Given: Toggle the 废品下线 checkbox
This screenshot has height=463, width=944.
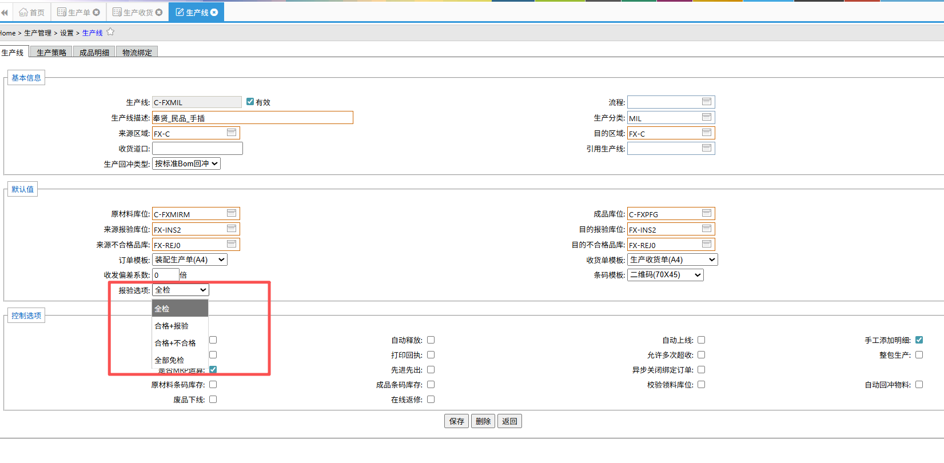Looking at the screenshot, I should [x=213, y=399].
